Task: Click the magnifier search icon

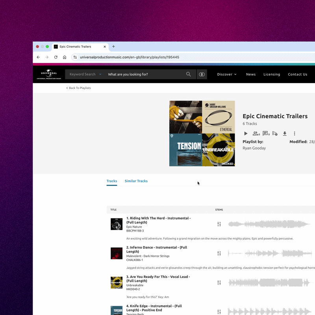Action: [189, 74]
